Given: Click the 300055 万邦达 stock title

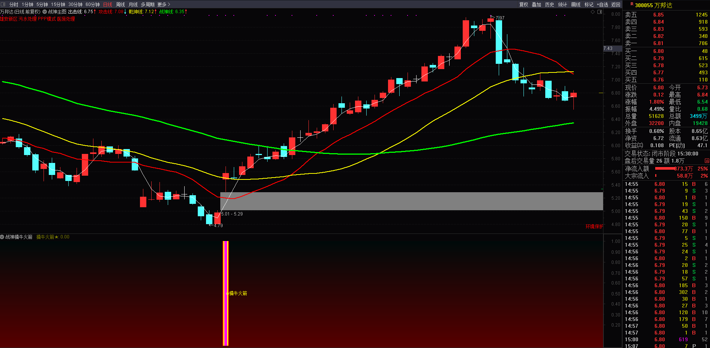Looking at the screenshot, I should [654, 5].
